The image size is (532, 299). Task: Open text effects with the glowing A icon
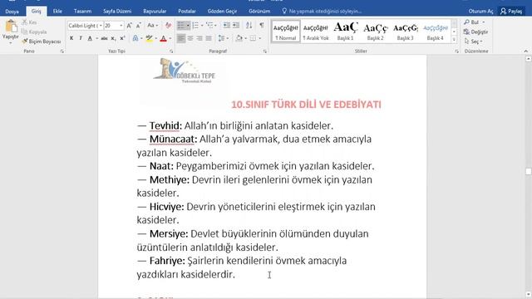135,38
